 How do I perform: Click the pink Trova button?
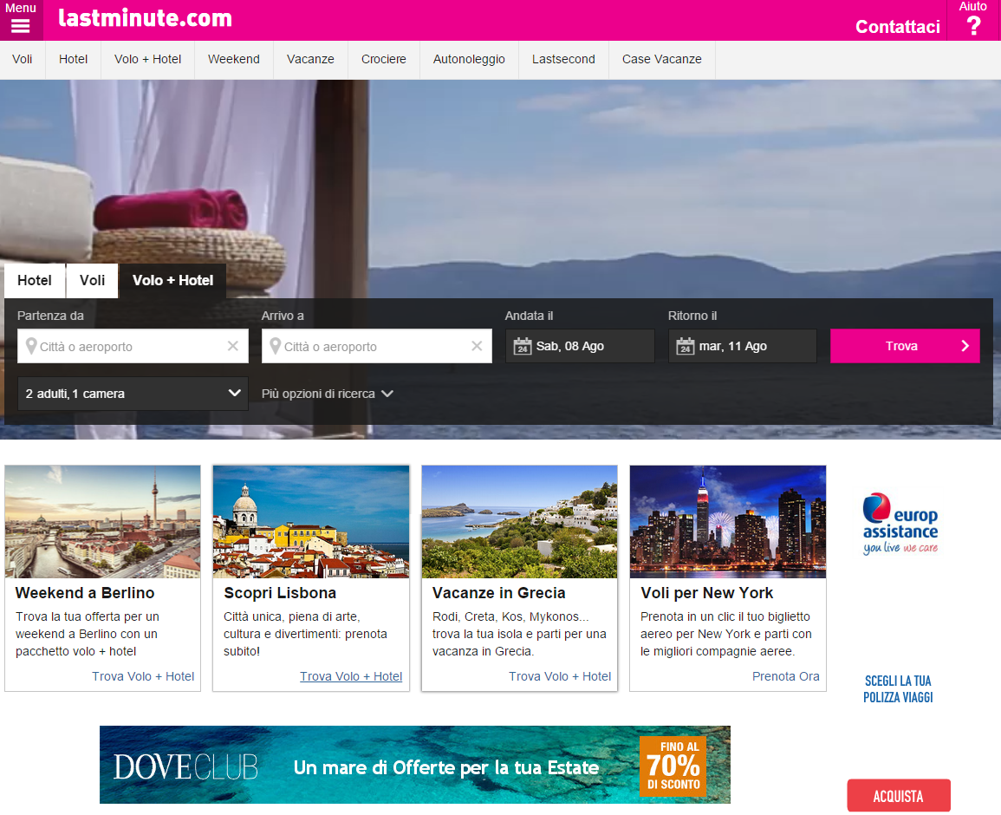pos(905,346)
